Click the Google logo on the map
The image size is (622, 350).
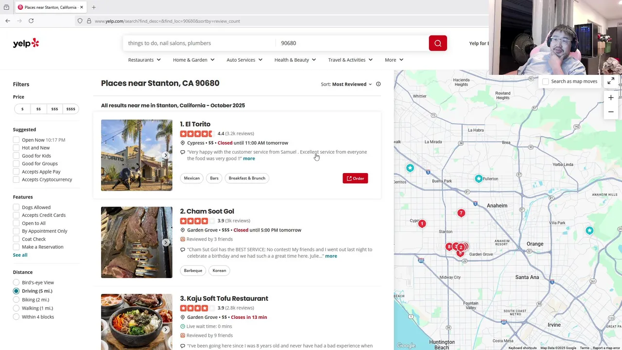406,346
